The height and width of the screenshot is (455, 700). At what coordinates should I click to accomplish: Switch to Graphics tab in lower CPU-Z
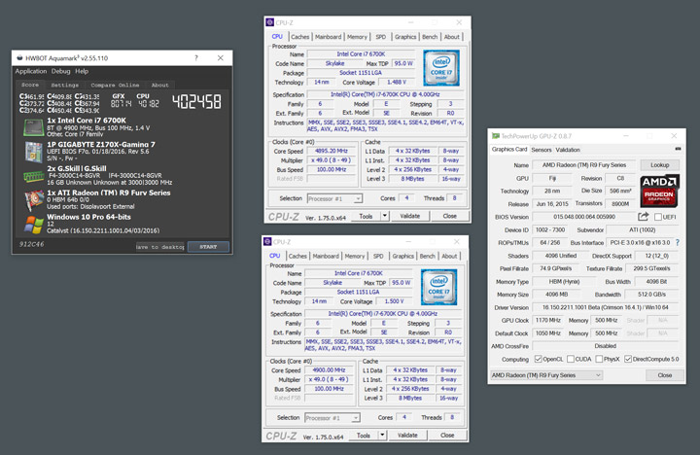pyautogui.click(x=403, y=256)
